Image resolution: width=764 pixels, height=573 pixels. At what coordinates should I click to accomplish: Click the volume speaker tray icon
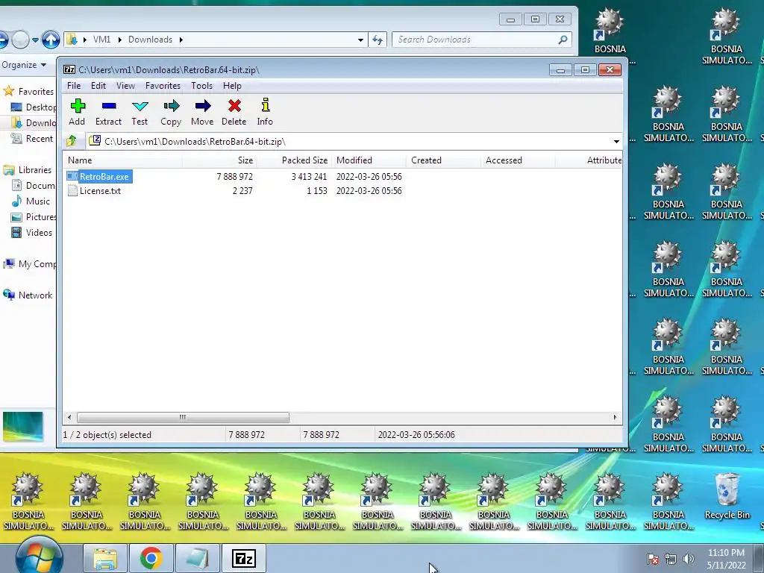(x=689, y=559)
